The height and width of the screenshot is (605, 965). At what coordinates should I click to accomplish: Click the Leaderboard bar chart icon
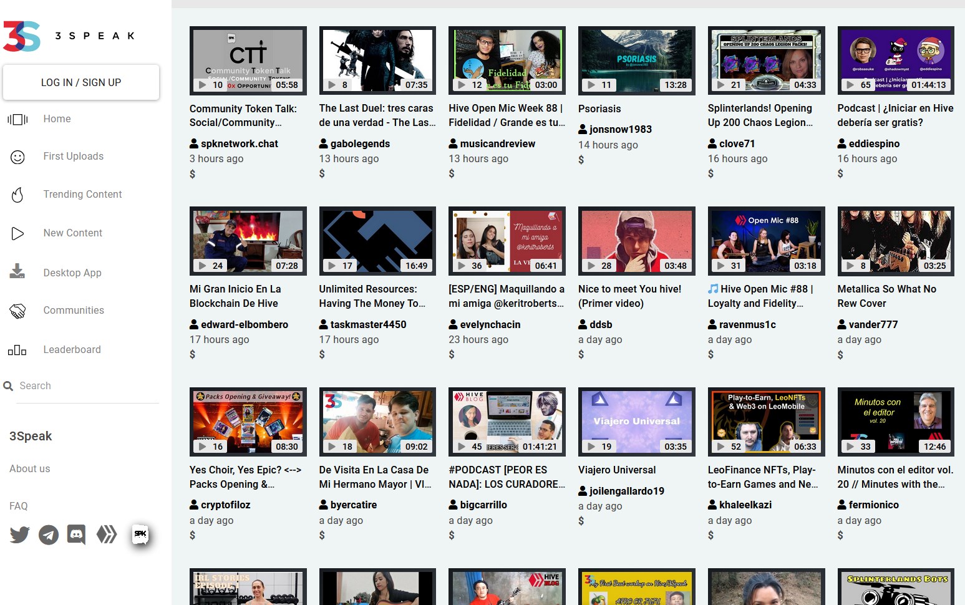[17, 350]
